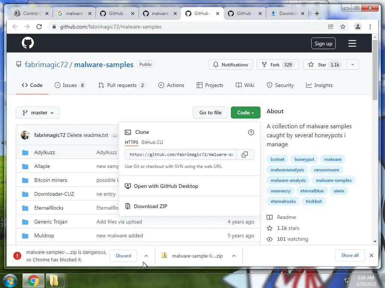Copy the clone URL to clipboard
Image resolution: width=385 pixels, height=288 pixels.
(245, 154)
